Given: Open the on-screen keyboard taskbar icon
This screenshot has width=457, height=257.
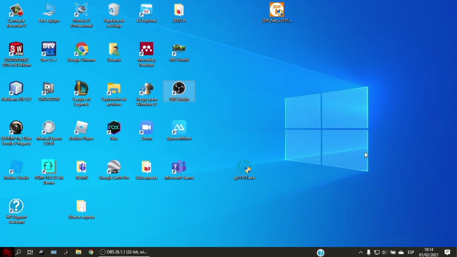Looking at the screenshot, I should point(54,252).
